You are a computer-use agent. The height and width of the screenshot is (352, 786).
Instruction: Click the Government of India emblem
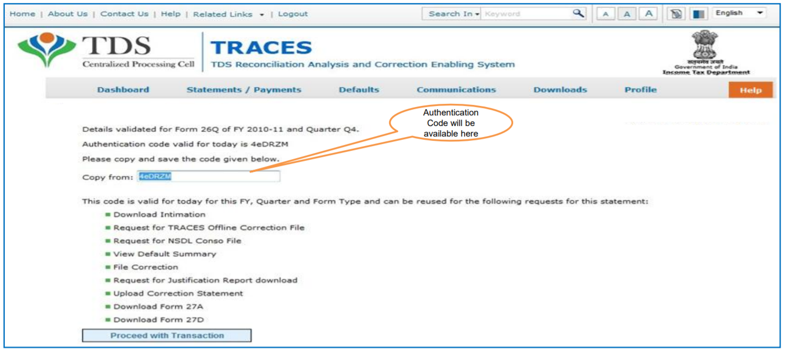click(x=705, y=53)
